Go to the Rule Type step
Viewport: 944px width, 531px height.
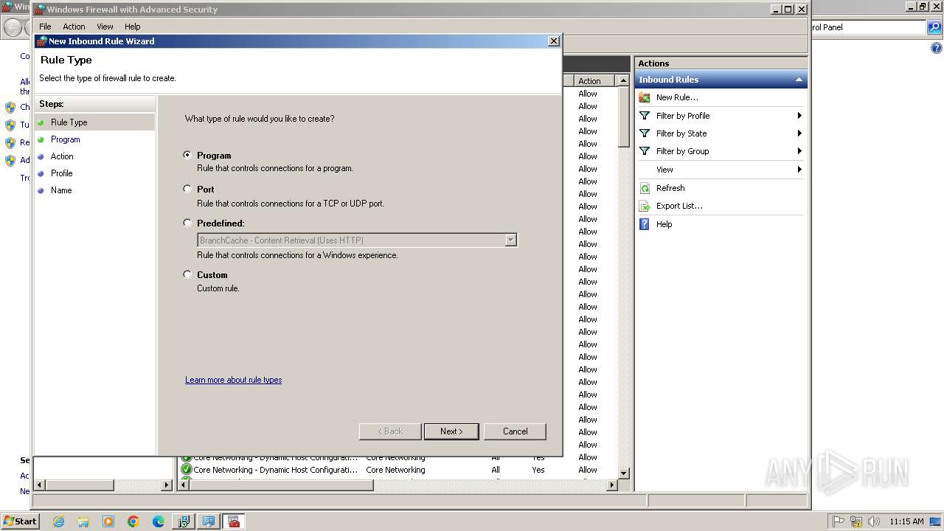click(69, 122)
